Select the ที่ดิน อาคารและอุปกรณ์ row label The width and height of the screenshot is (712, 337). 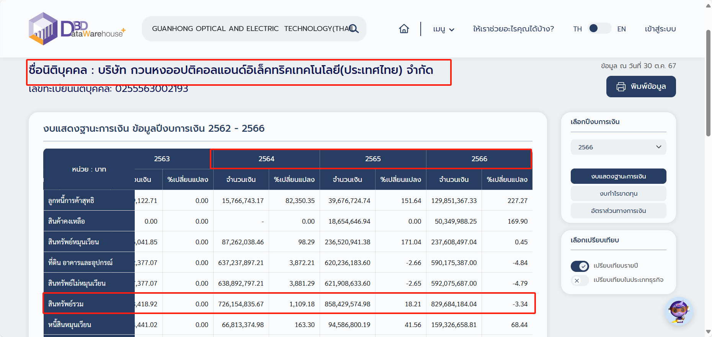coord(89,262)
